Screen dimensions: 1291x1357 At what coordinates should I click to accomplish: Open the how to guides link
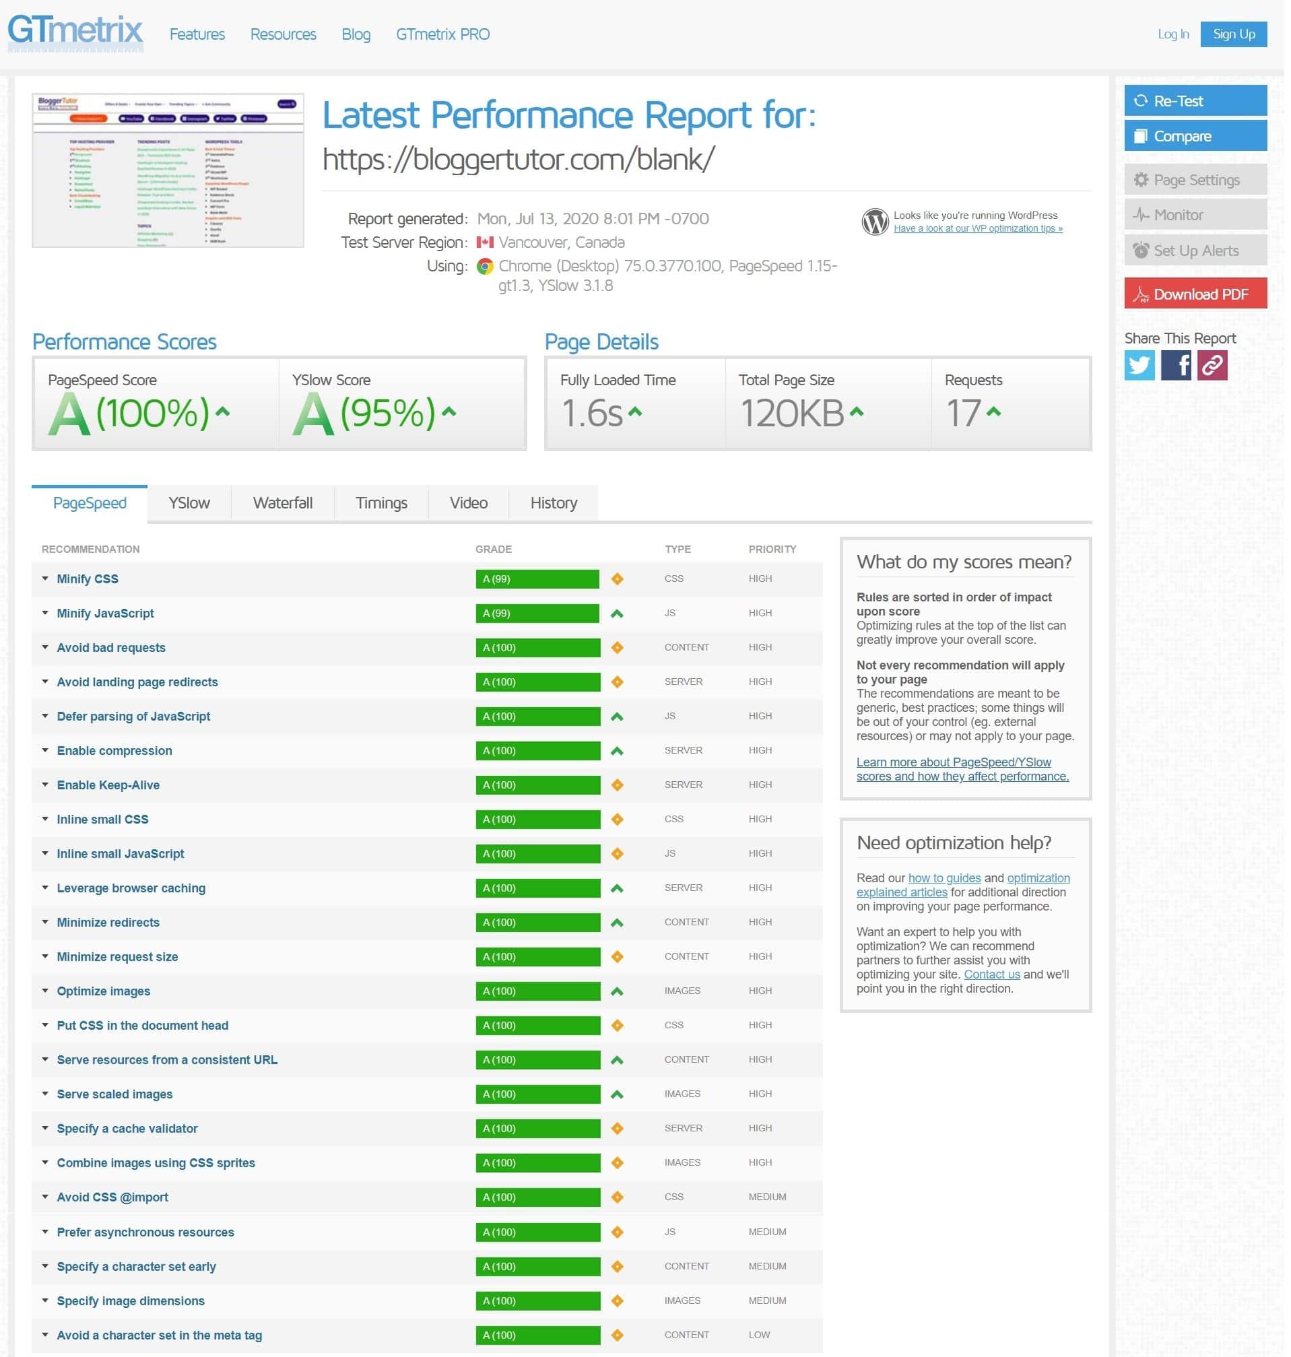coord(944,878)
